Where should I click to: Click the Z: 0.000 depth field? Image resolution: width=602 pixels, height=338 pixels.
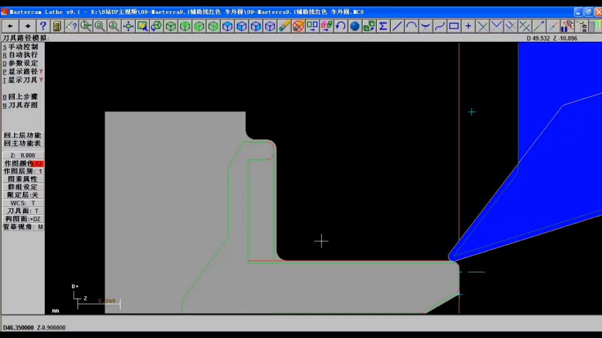(x=23, y=155)
